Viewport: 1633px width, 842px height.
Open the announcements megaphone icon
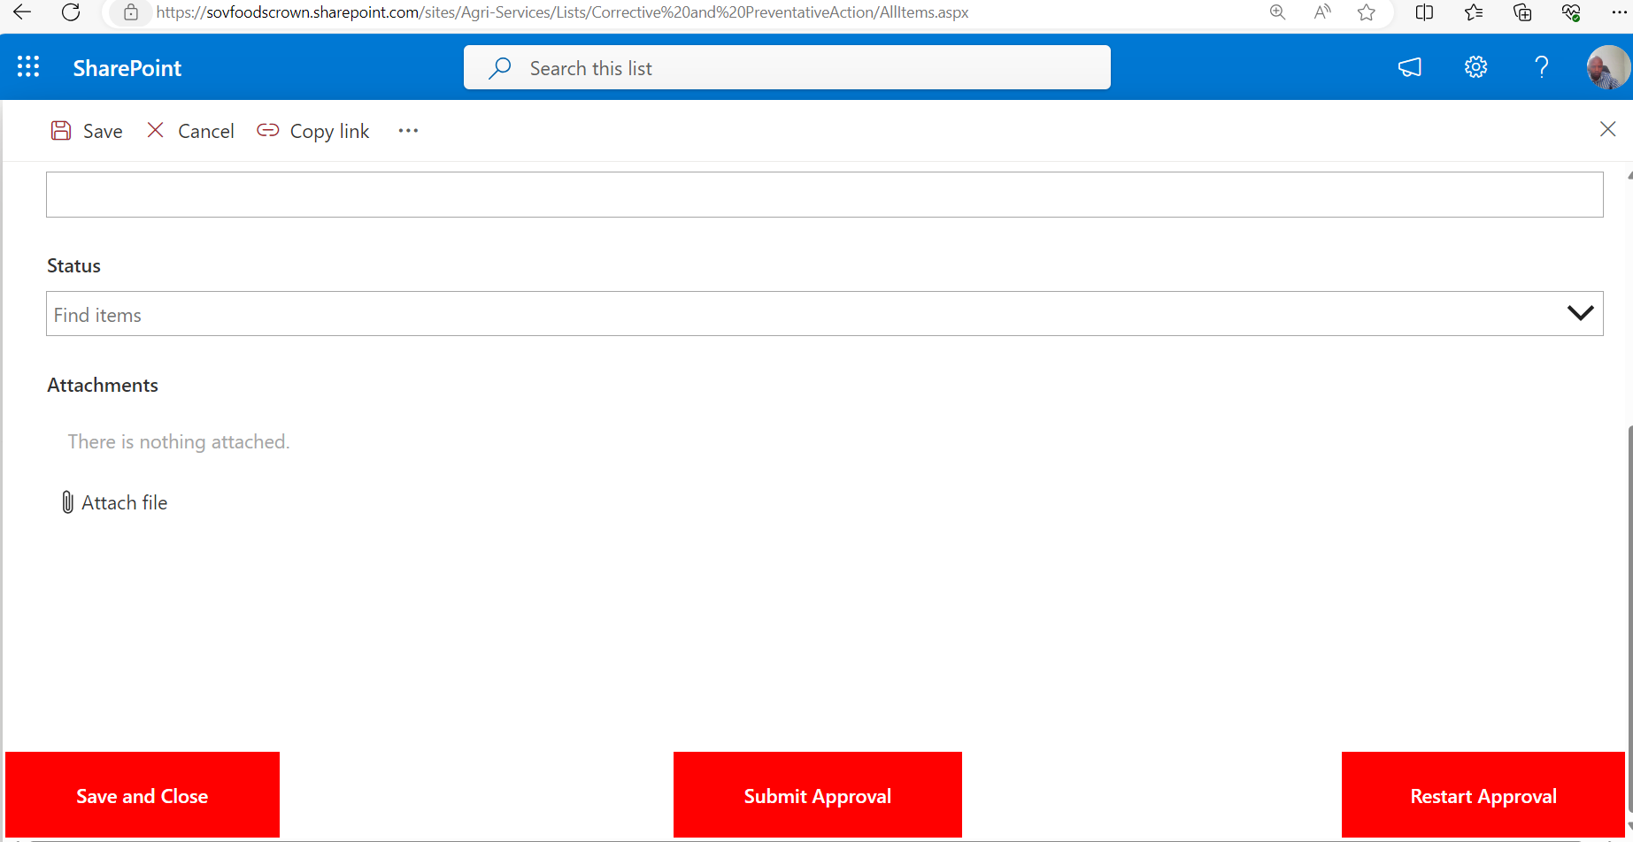click(x=1409, y=66)
